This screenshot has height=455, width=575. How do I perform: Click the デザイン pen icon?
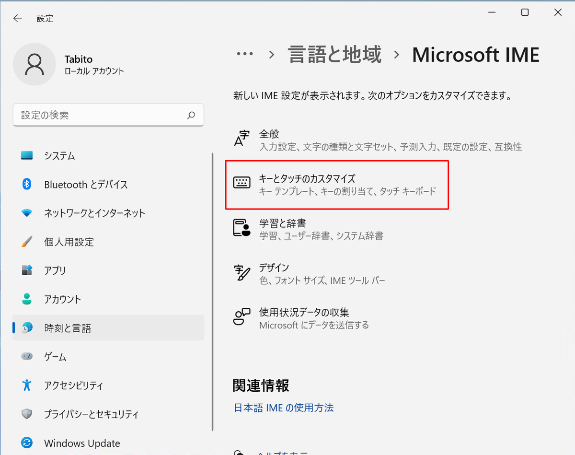(x=241, y=272)
